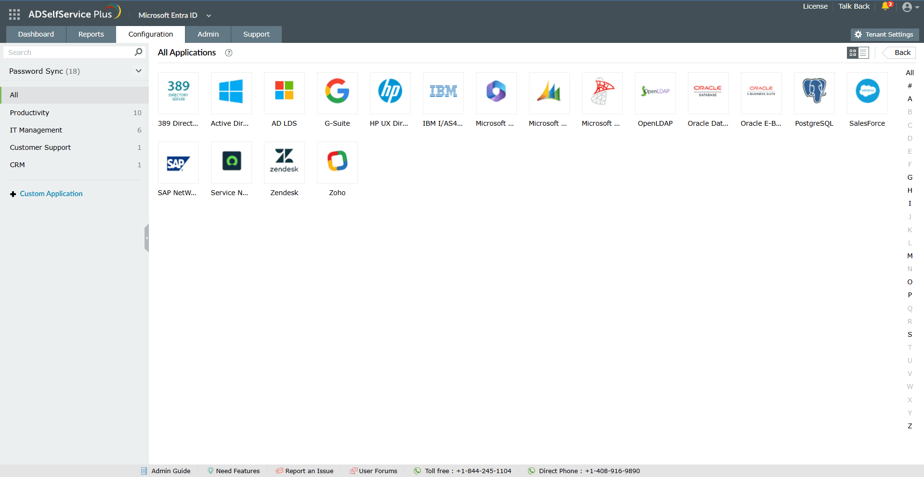Select the AD LDS application icon
The image size is (924, 477).
coord(284,93)
